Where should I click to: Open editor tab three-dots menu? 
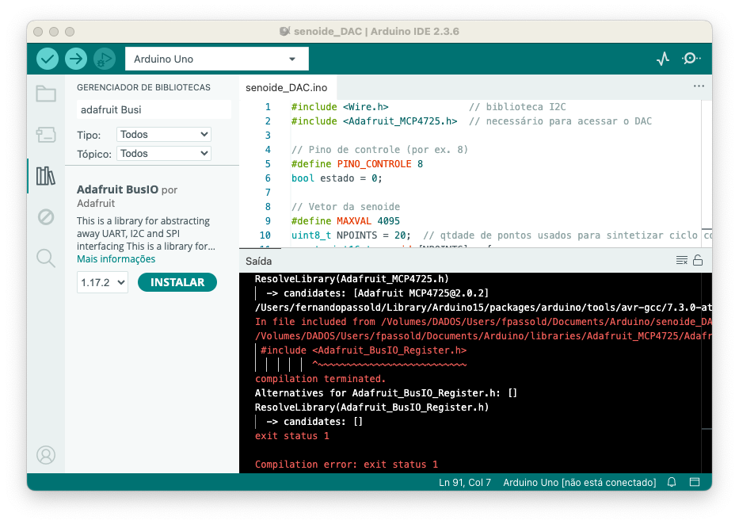[x=699, y=86]
